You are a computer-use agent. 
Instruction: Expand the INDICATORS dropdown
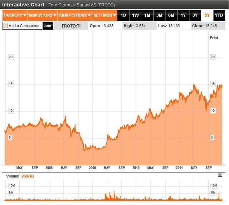(x=42, y=15)
